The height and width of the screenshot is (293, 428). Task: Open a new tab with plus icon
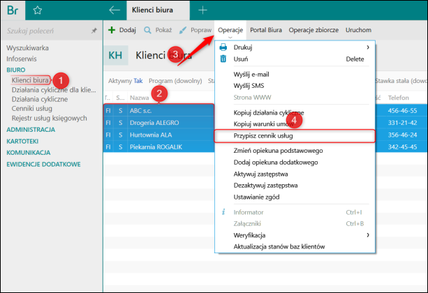pyautogui.click(x=202, y=10)
